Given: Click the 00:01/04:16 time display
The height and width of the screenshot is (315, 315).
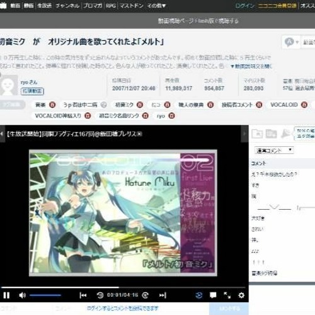Looking at the screenshot, I should pos(123,295).
